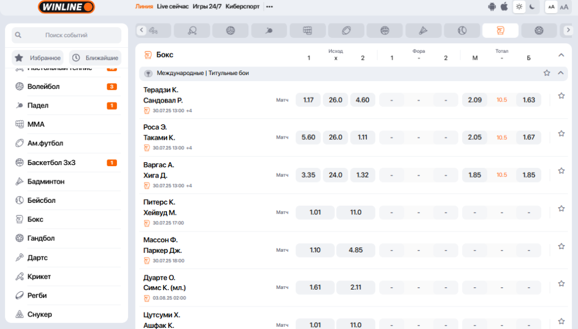Open the Android app download icon
This screenshot has width=578, height=329.
click(x=492, y=7)
